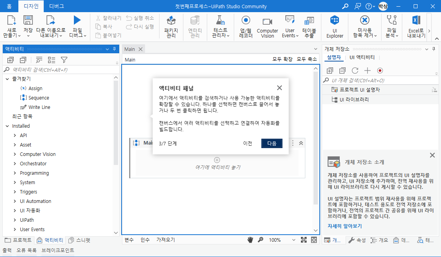The height and width of the screenshot is (257, 441).
Task: Open the Activities panel header dropdown arrow
Action: (x=107, y=49)
